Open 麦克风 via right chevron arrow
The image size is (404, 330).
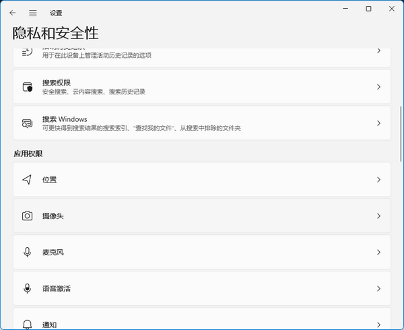[x=378, y=253]
